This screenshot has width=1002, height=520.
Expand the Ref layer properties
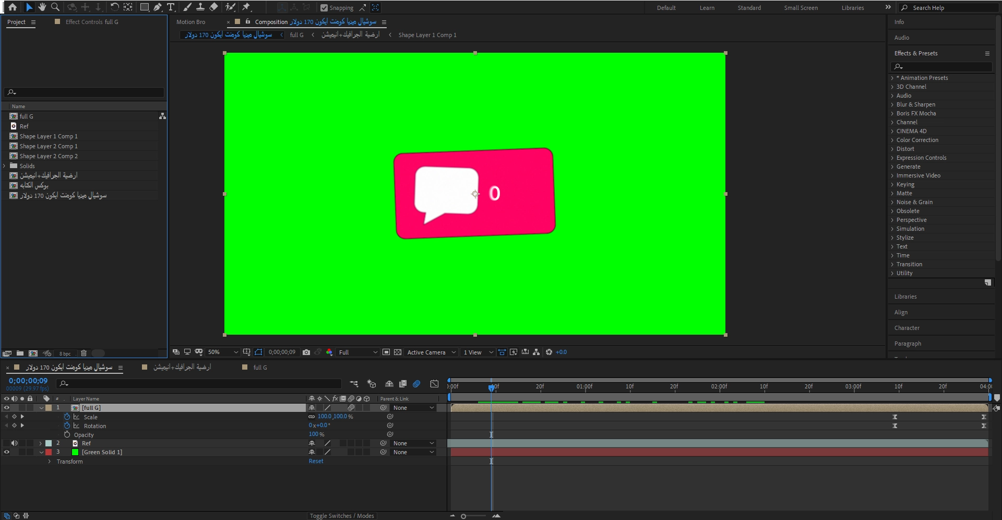point(41,443)
